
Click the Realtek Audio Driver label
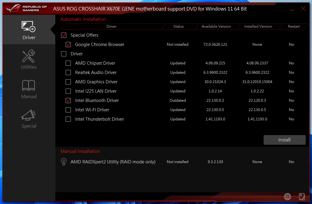[x=96, y=73]
